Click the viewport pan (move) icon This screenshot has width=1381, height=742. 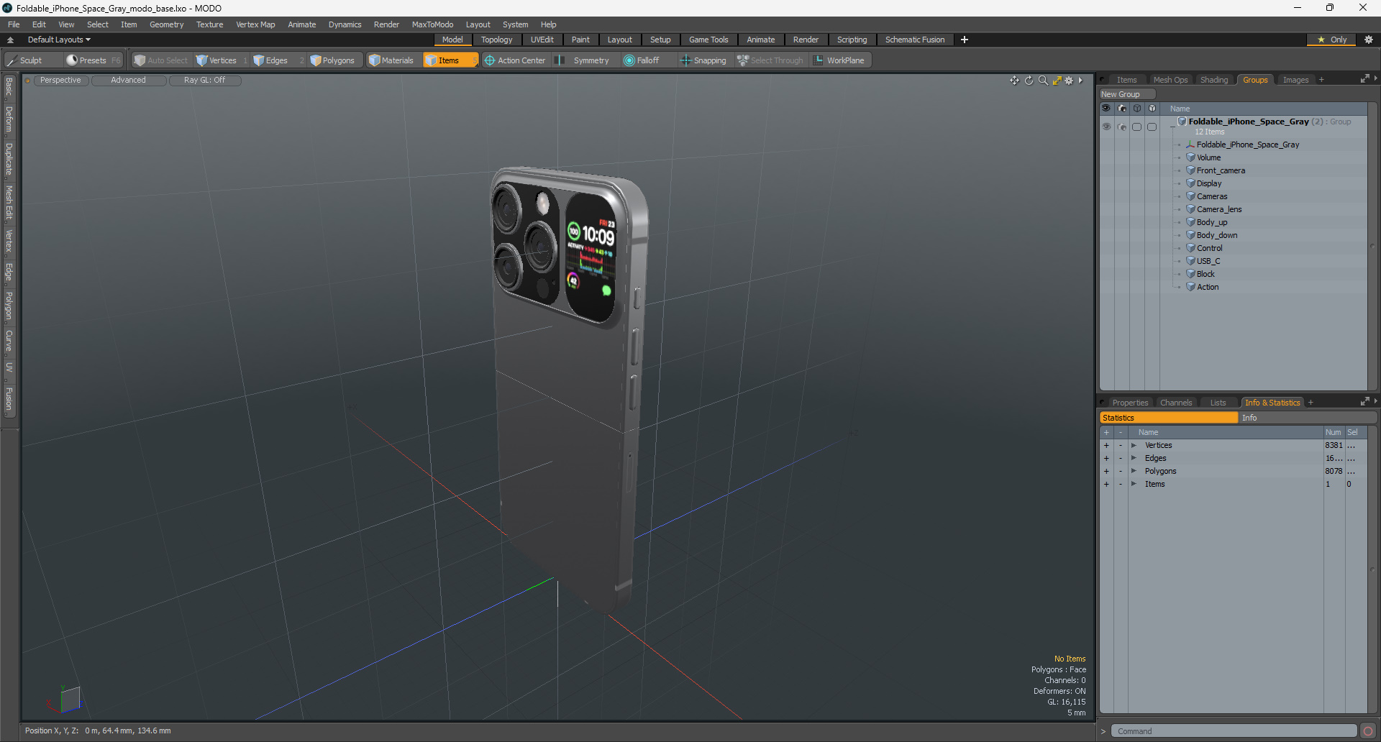point(1014,81)
